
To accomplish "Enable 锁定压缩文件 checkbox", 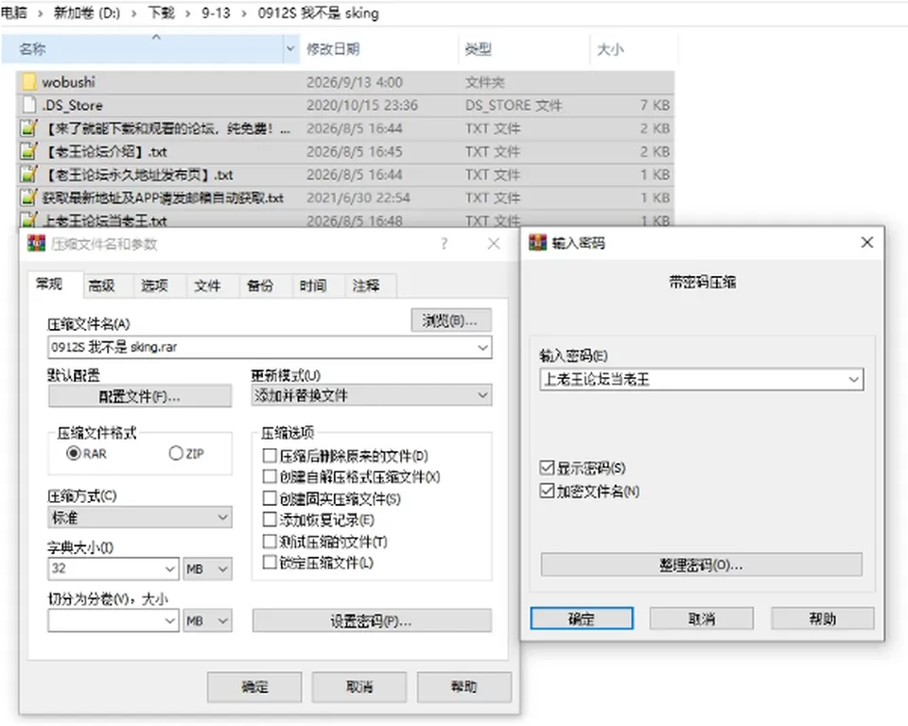I will pos(270,562).
